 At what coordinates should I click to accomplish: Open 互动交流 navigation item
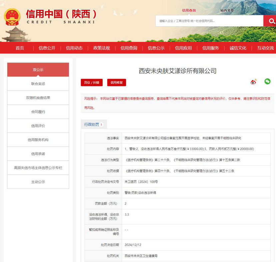(x=265, y=48)
